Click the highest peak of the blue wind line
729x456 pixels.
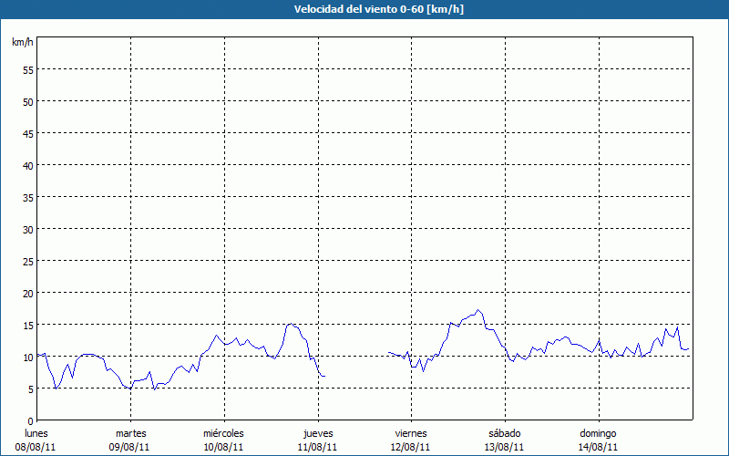[479, 310]
